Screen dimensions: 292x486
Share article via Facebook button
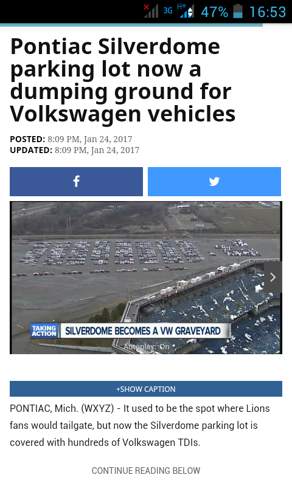(x=76, y=182)
